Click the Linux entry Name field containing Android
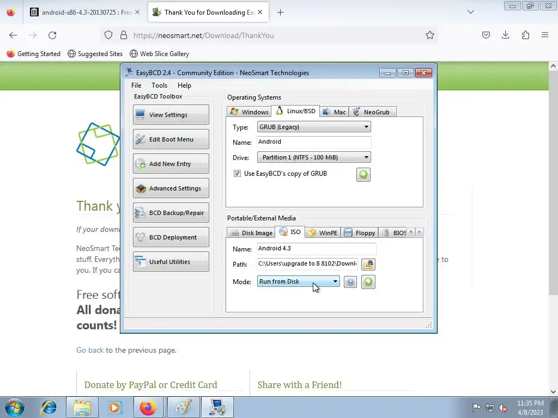 coord(314,142)
